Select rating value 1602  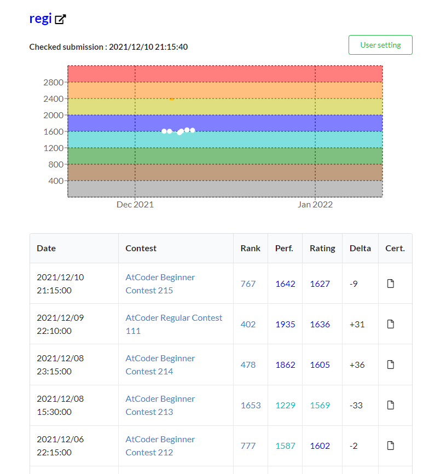tap(320, 446)
